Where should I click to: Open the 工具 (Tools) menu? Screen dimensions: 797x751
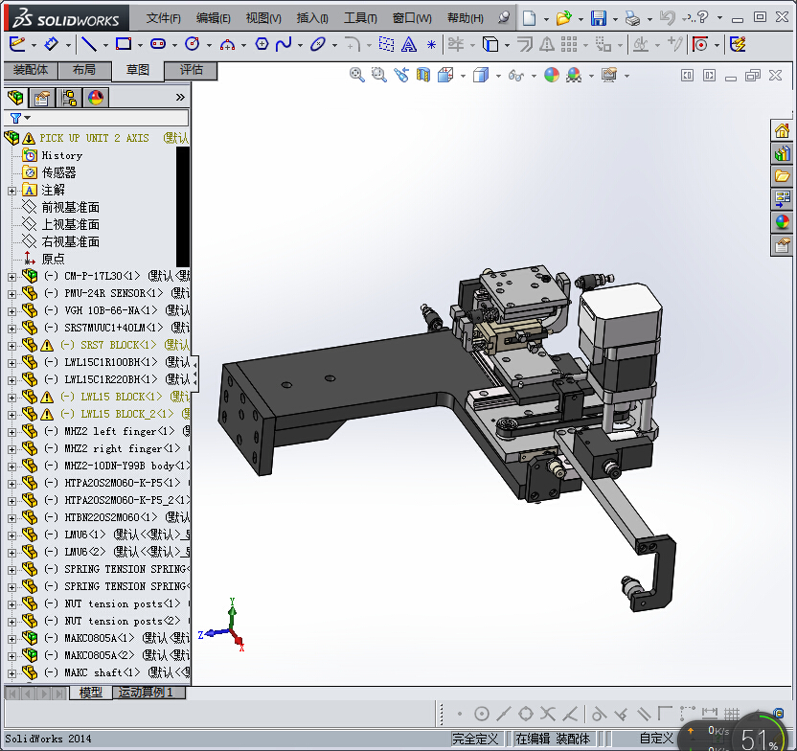click(360, 18)
